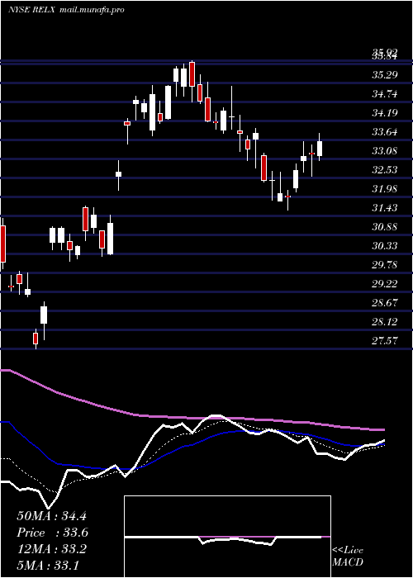
Task: Click the NYSE RELX mail.munafa.pro title text
Action: [66, 10]
